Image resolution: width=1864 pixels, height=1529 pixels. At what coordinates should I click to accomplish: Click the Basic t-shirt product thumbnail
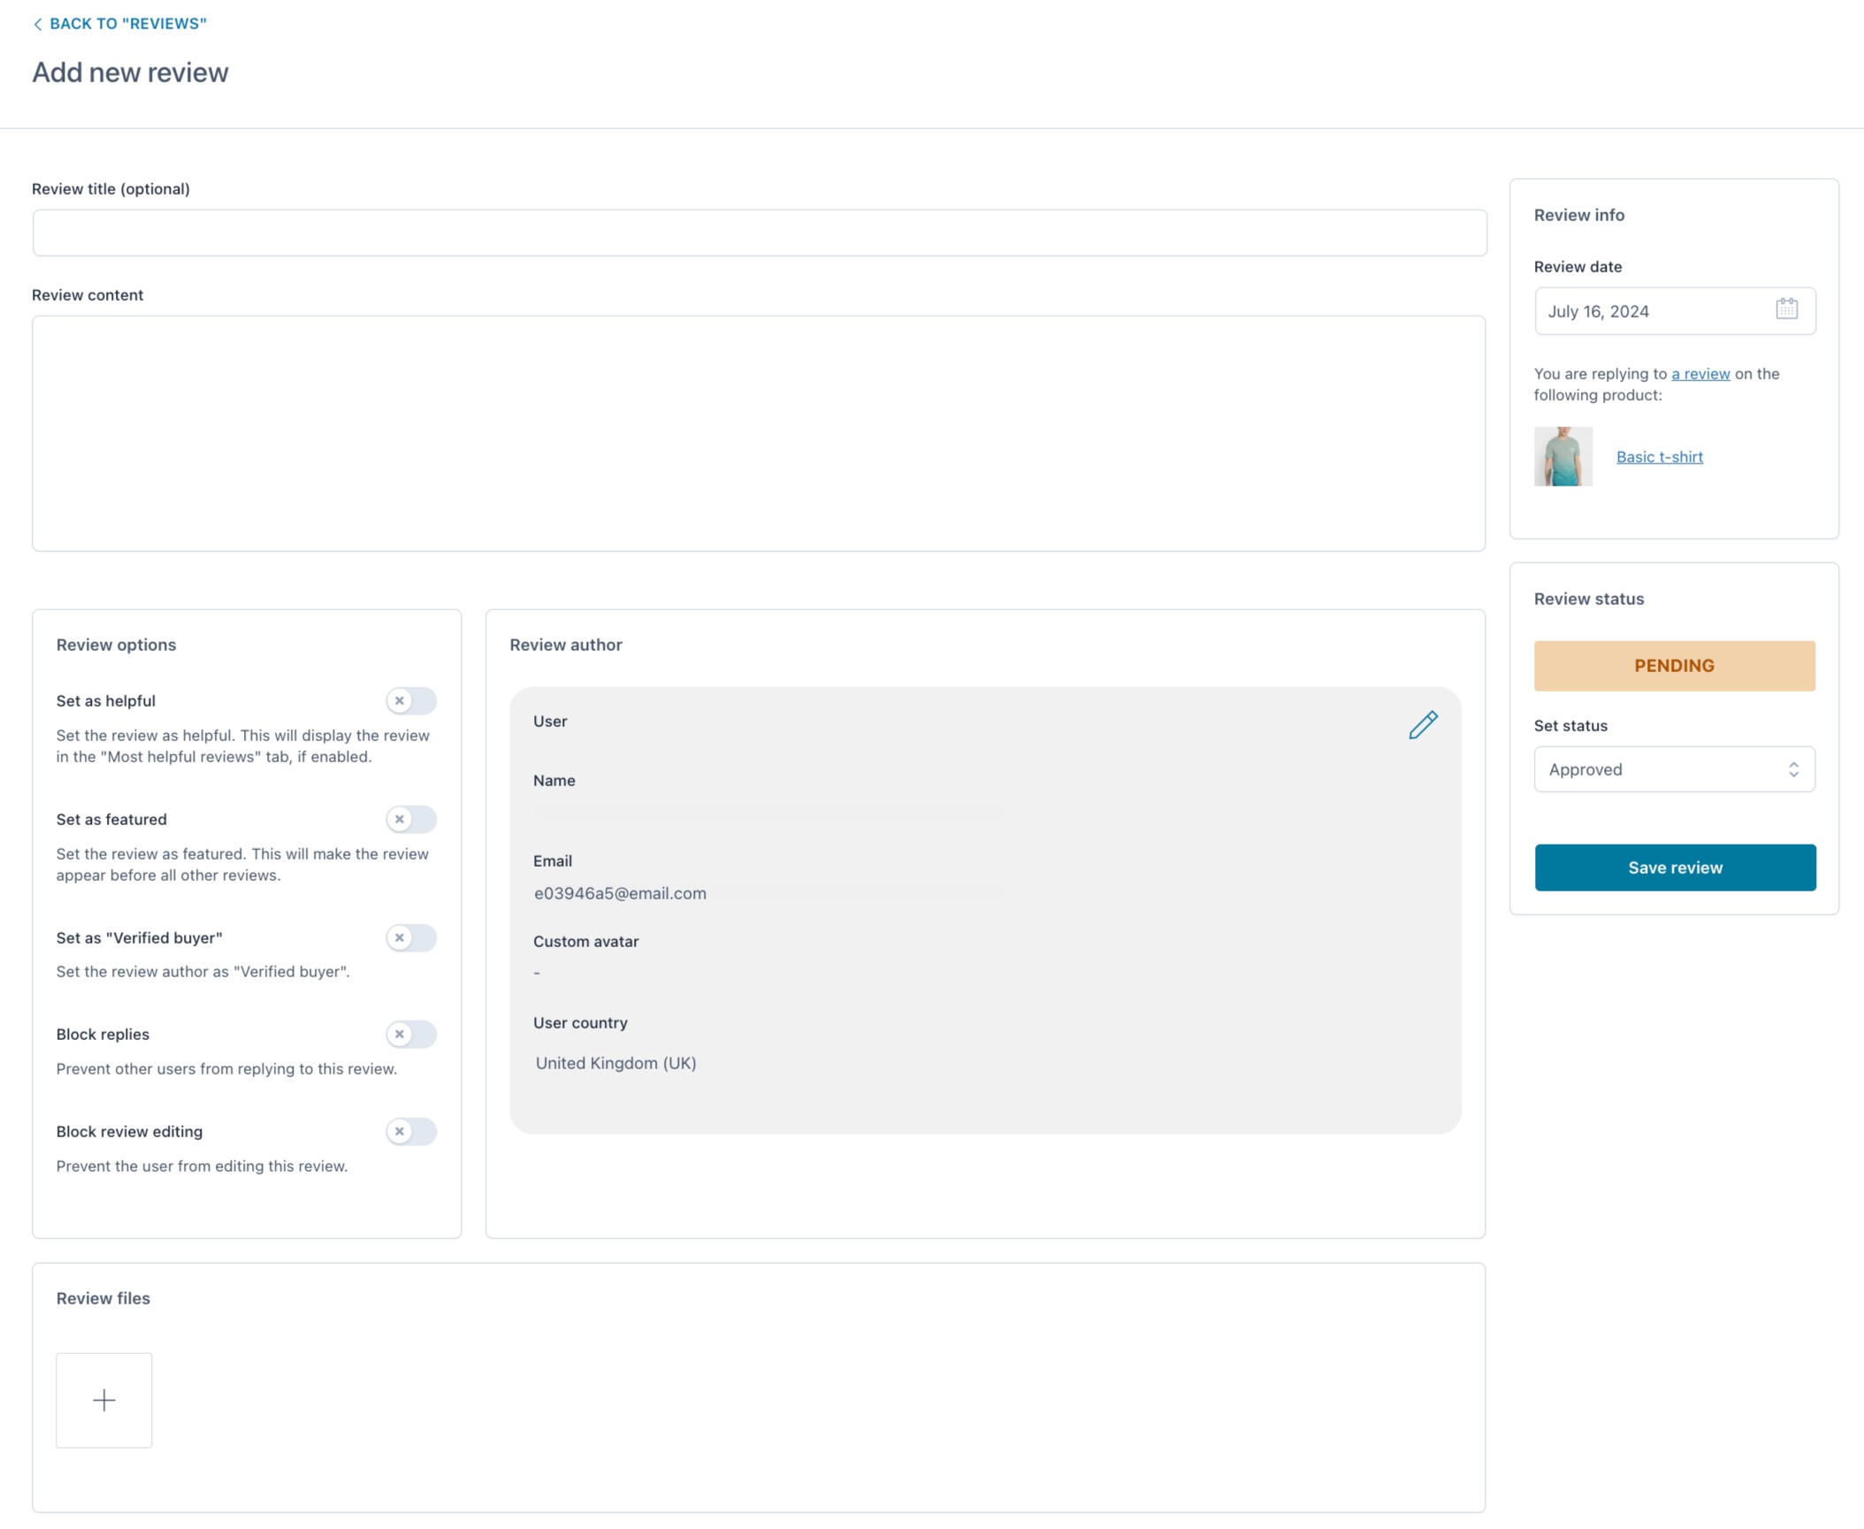(x=1562, y=456)
